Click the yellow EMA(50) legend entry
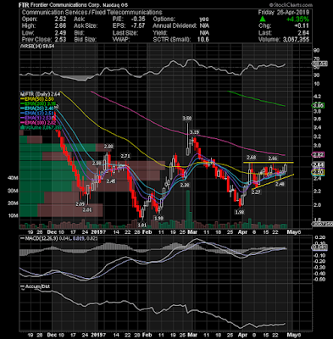The width and height of the screenshot is (333, 339). 38,99
